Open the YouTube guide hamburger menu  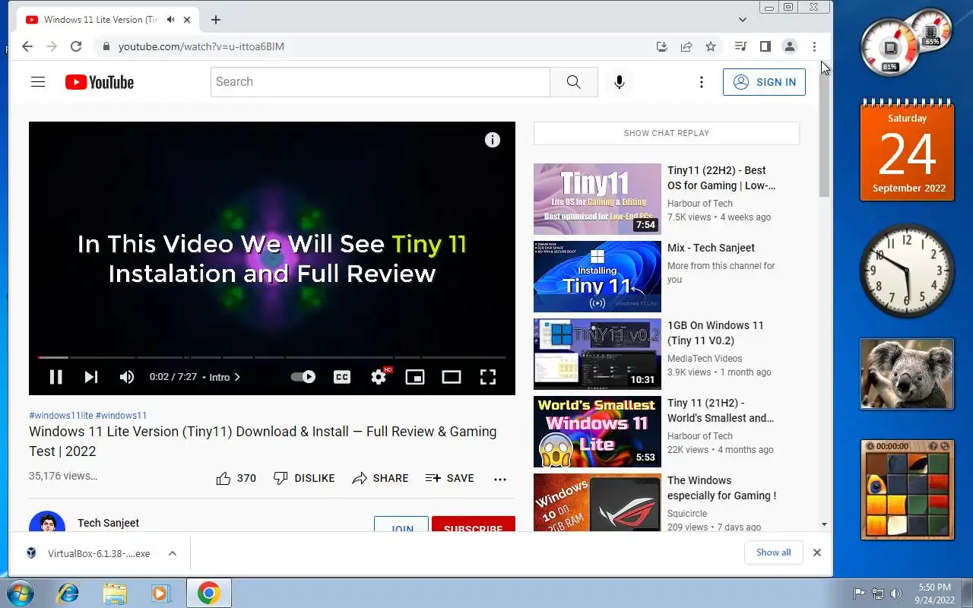[38, 82]
